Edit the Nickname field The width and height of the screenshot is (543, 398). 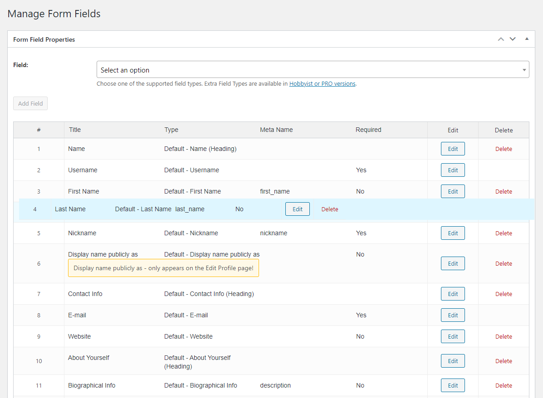pyautogui.click(x=453, y=233)
